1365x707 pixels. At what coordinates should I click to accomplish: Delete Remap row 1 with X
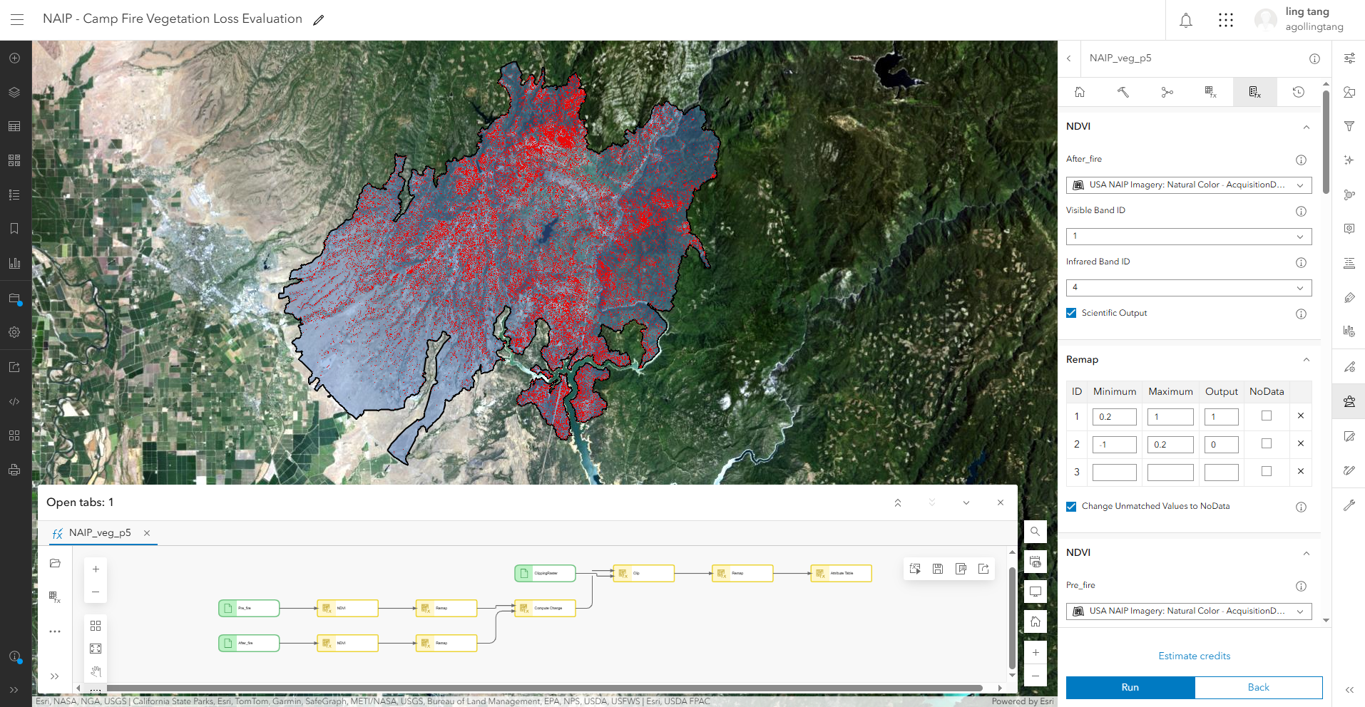coord(1301,416)
